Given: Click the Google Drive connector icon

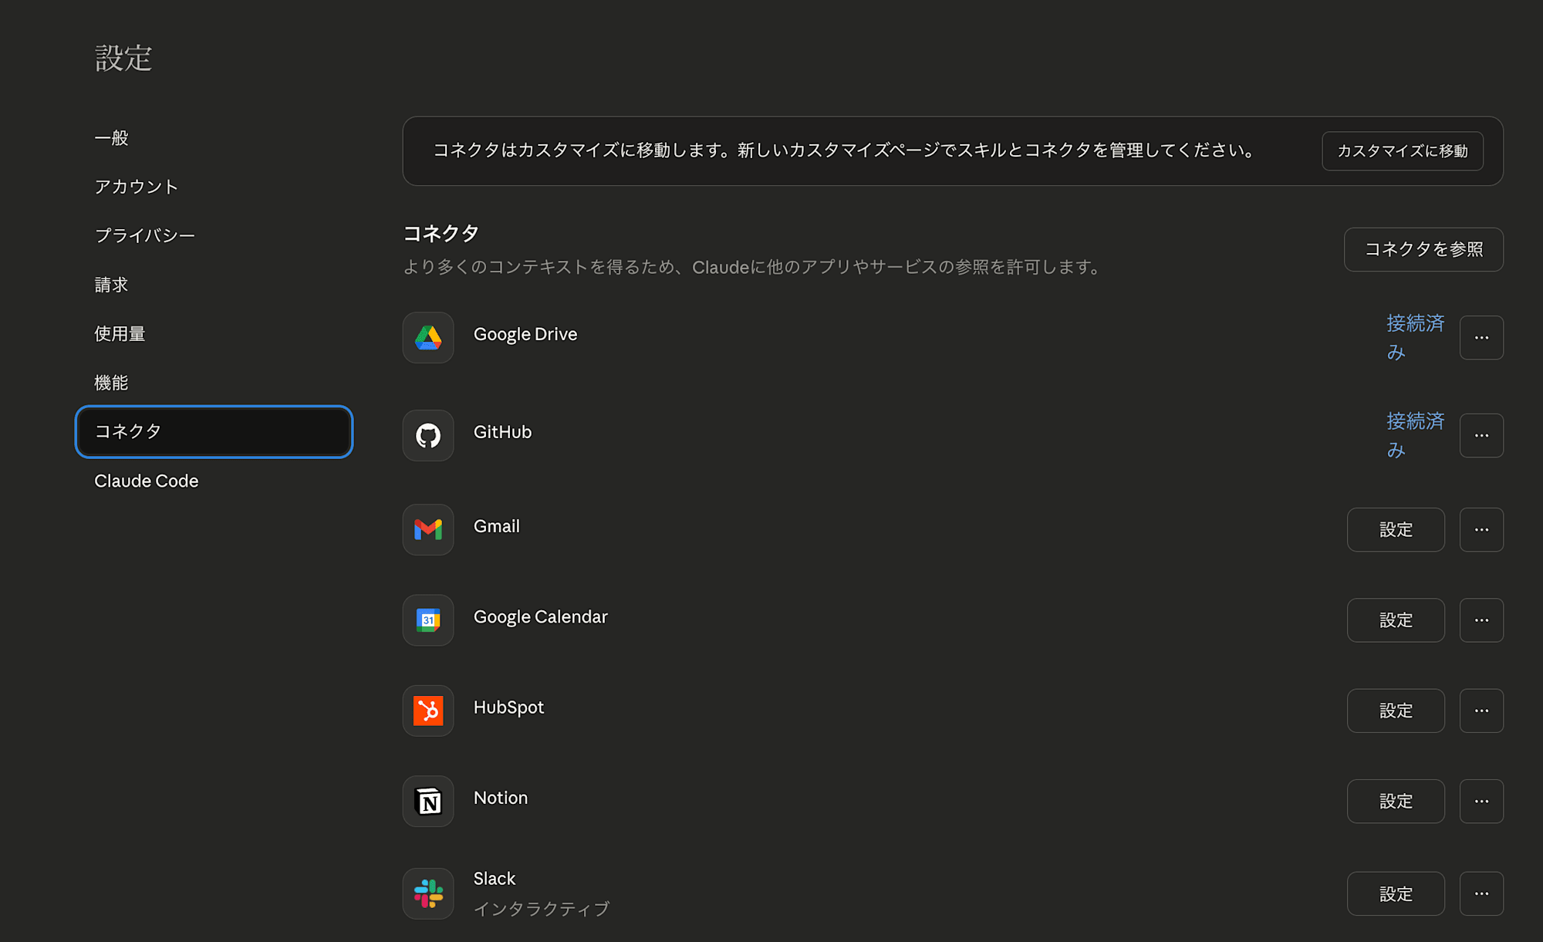Looking at the screenshot, I should [428, 337].
